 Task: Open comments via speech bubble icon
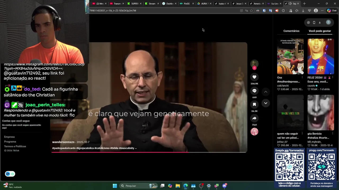tap(254, 91)
